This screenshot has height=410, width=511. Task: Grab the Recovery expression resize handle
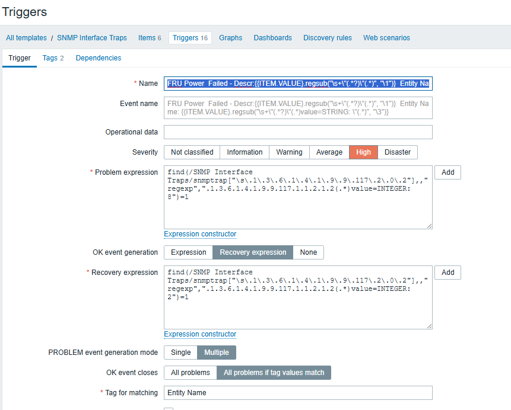click(429, 326)
